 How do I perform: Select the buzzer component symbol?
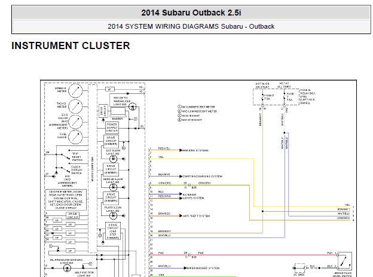click(118, 112)
